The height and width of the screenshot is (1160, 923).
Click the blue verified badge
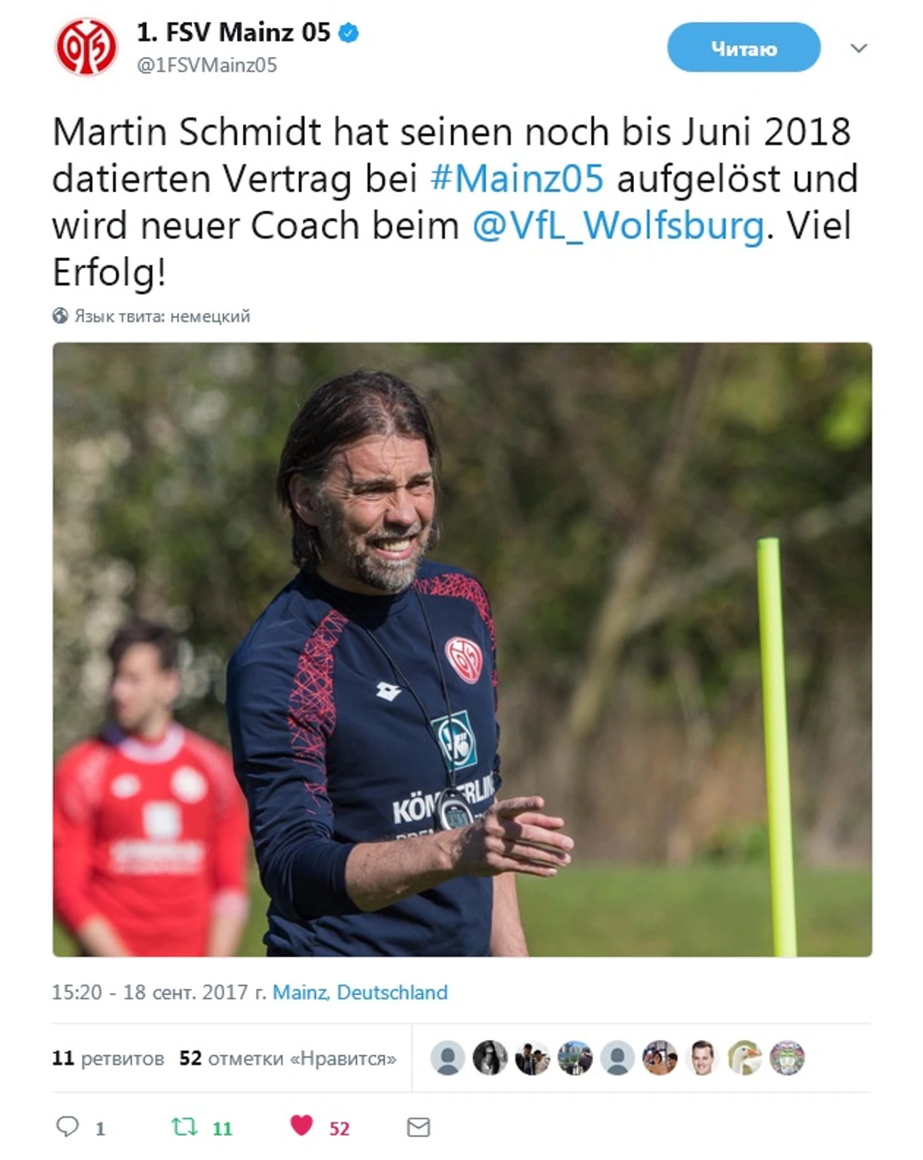pos(349,33)
